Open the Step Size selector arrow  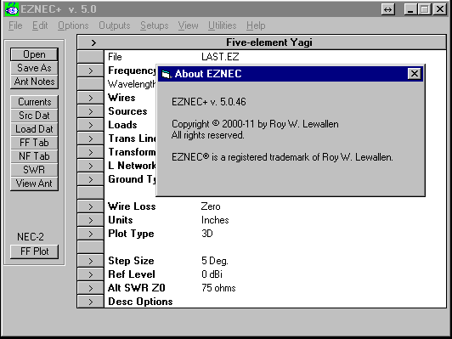(91, 261)
